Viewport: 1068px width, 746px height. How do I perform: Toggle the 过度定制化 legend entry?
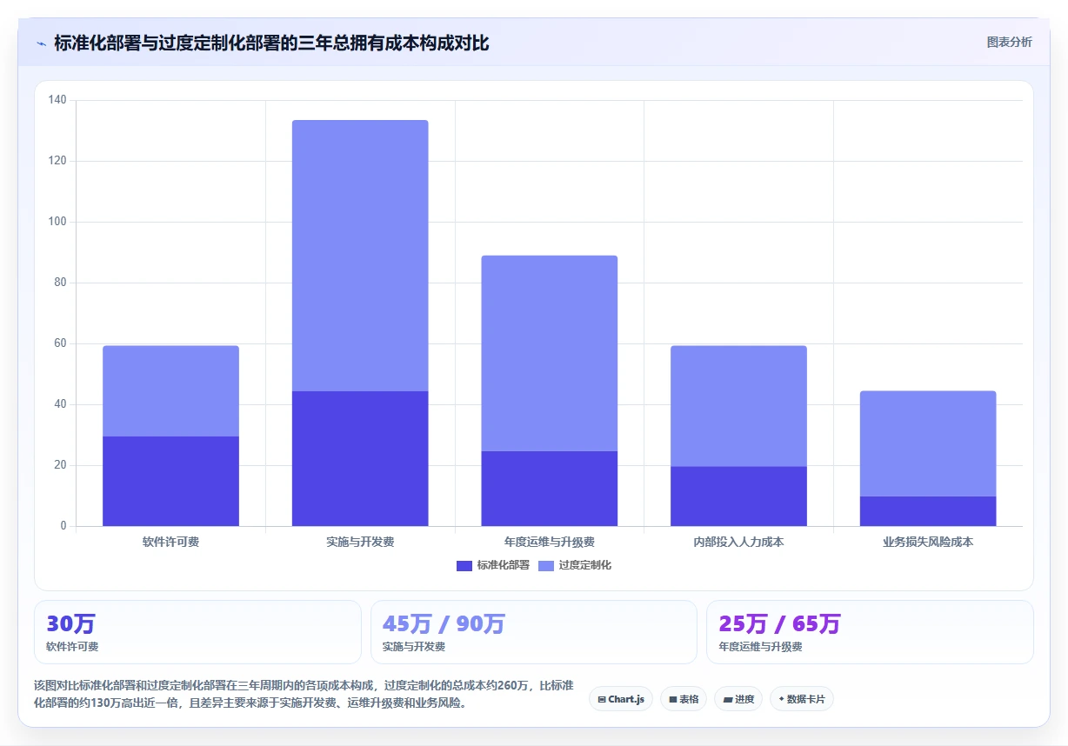click(575, 565)
